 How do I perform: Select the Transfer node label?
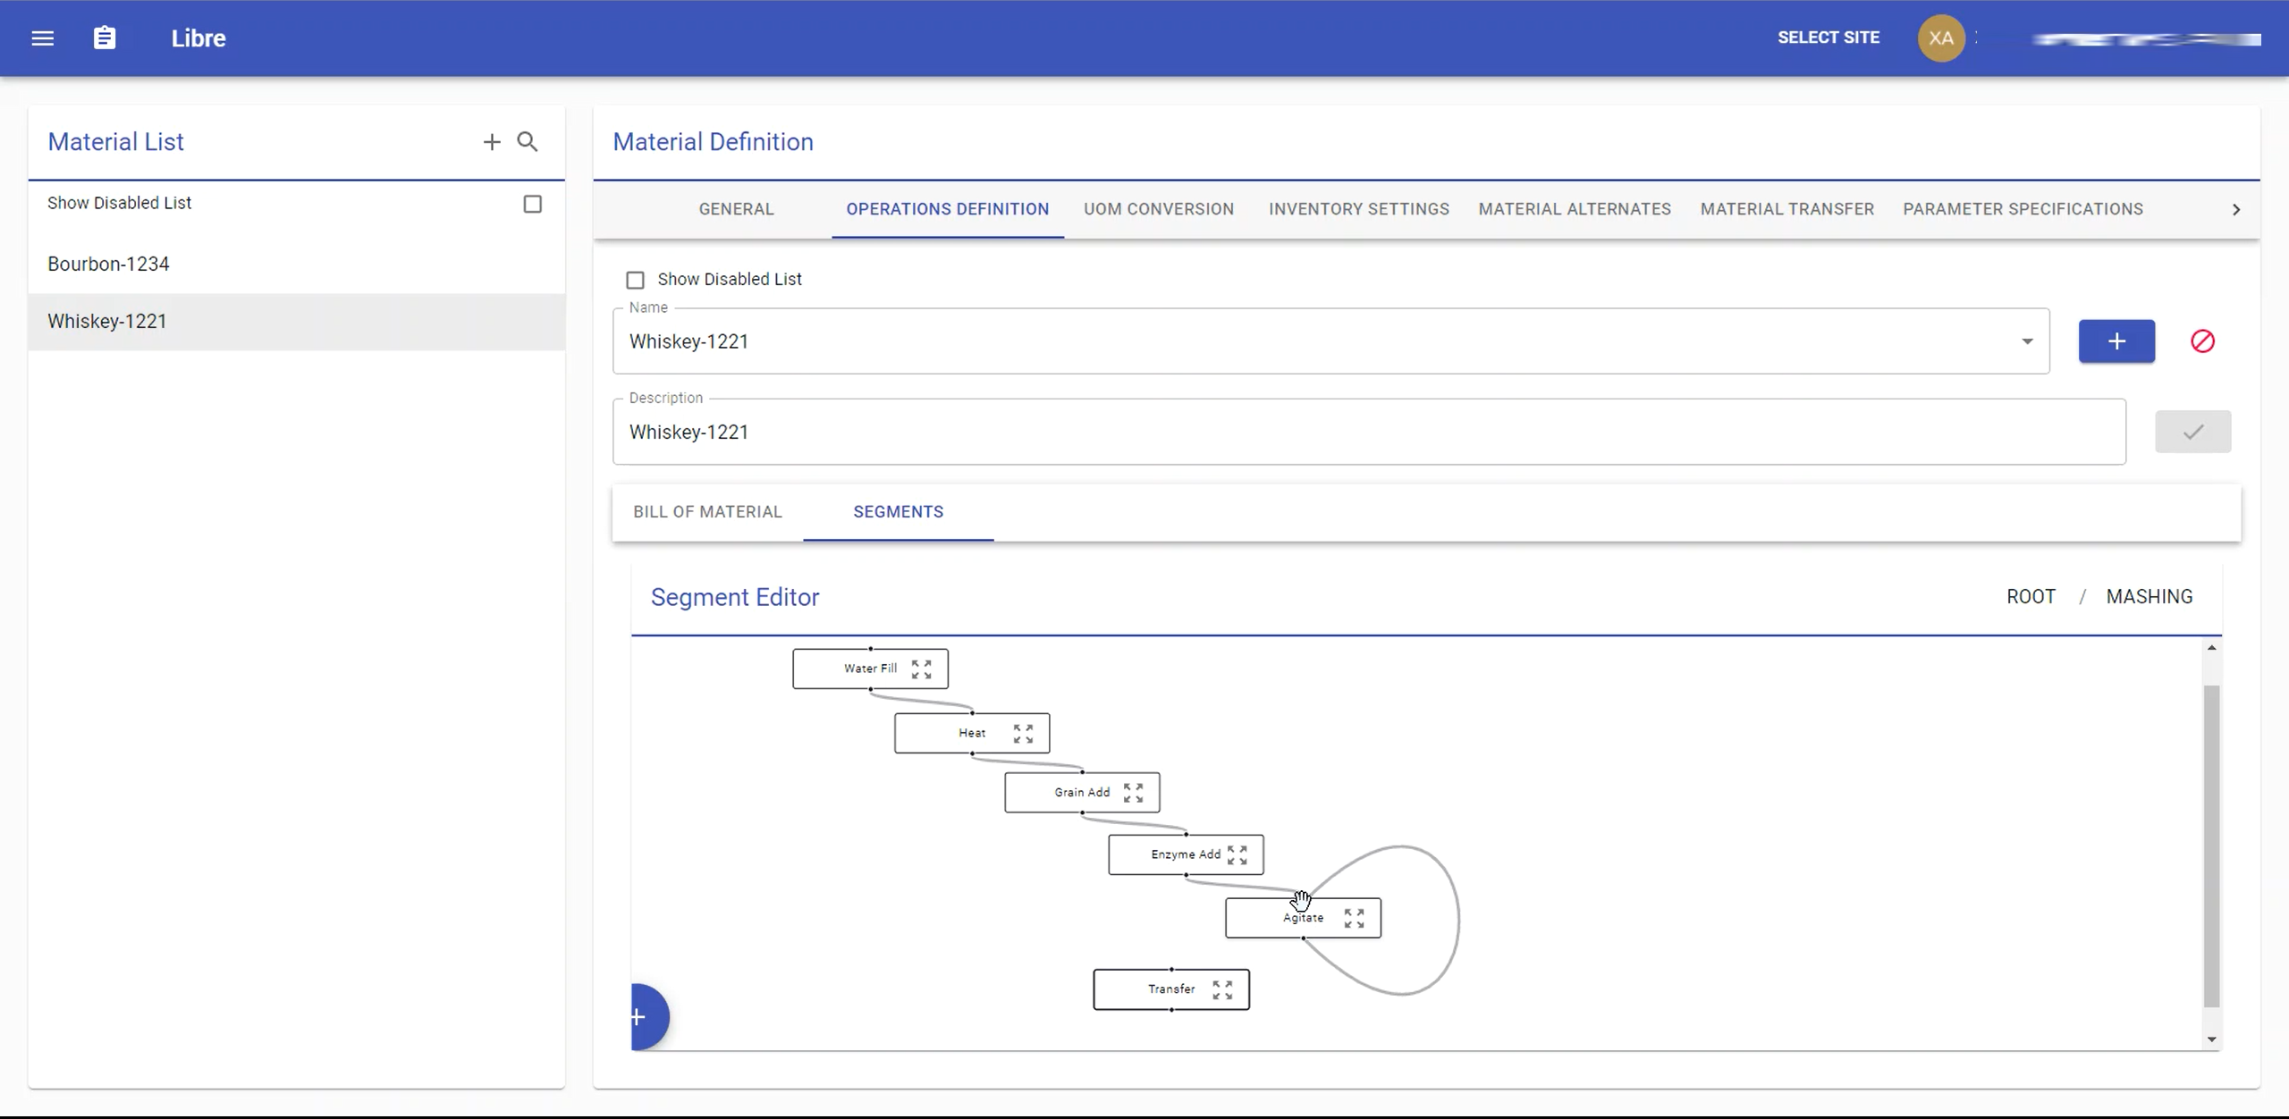tap(1170, 989)
